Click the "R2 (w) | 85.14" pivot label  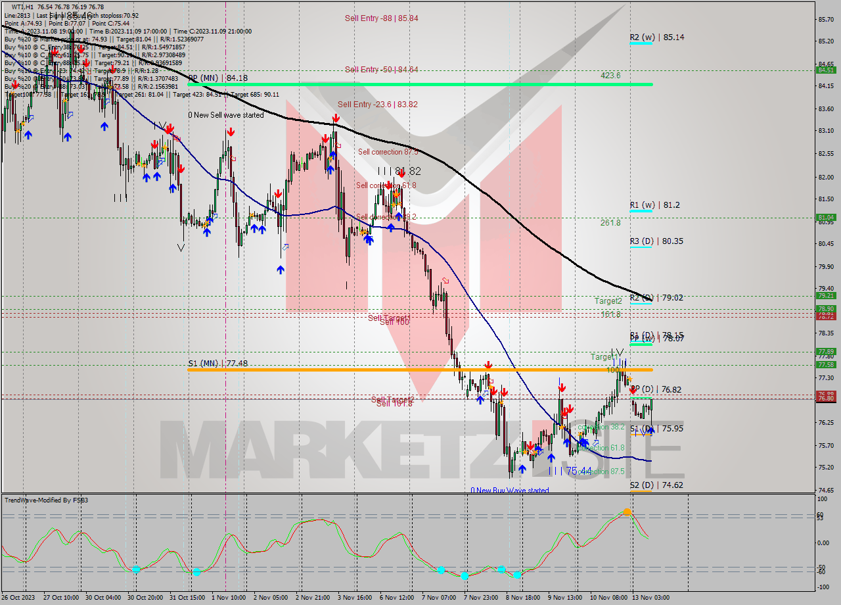click(657, 37)
